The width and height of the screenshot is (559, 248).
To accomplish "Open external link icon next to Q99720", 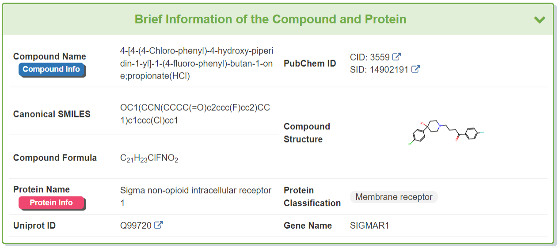I will (158, 225).
